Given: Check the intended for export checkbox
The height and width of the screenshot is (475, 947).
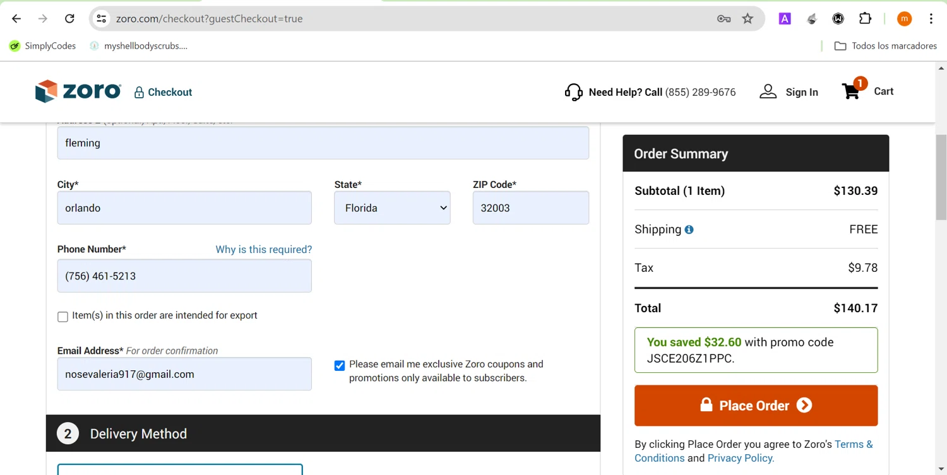Looking at the screenshot, I should pos(63,317).
